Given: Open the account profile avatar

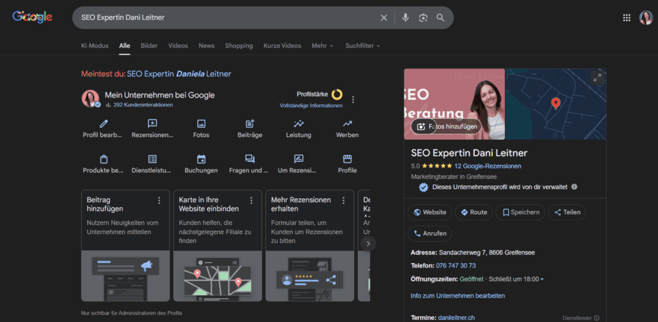Looking at the screenshot, I should coord(646,17).
